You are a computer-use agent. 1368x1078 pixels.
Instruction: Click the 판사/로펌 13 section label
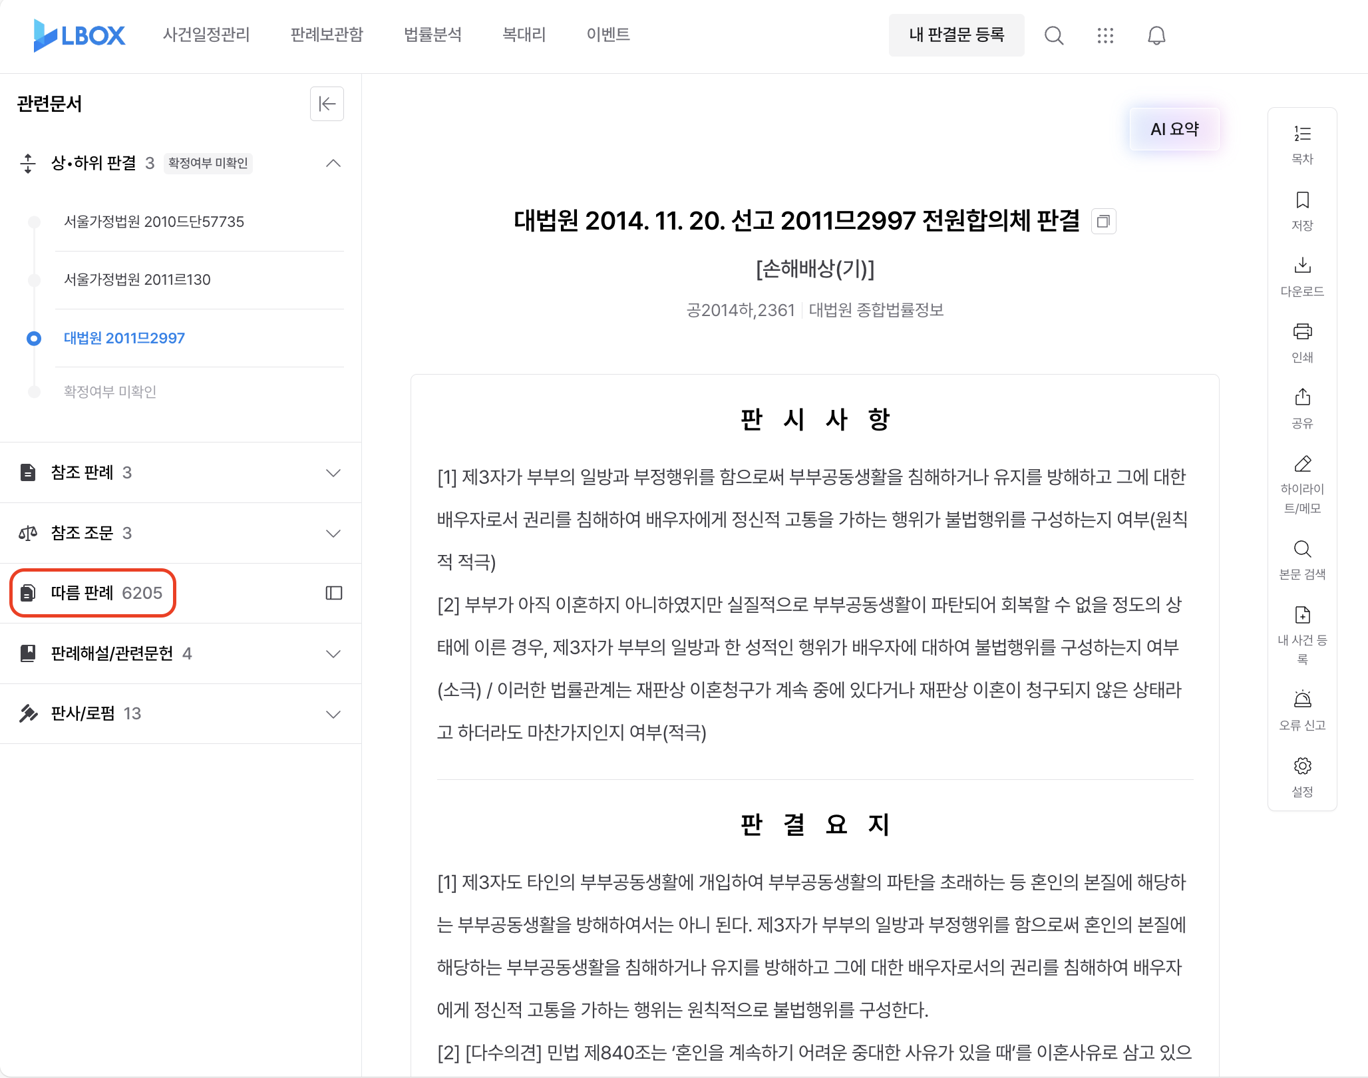96,713
